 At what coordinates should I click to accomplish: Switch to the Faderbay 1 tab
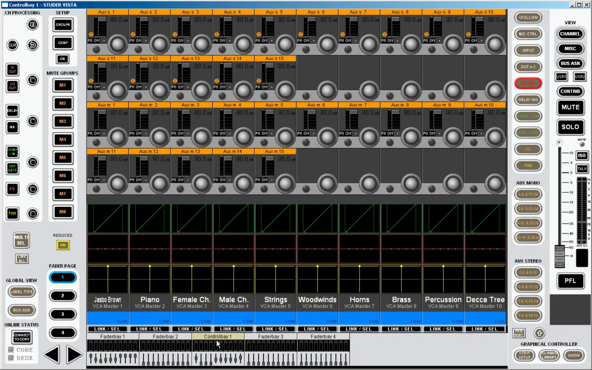click(x=113, y=336)
